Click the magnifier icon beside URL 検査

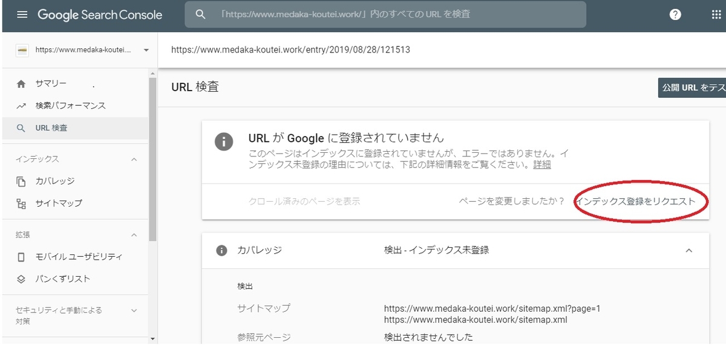(x=21, y=128)
